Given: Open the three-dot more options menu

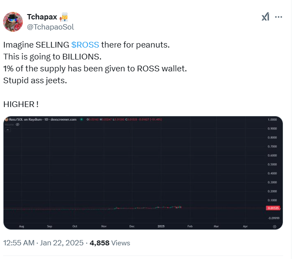Looking at the screenshot, I should [x=278, y=17].
